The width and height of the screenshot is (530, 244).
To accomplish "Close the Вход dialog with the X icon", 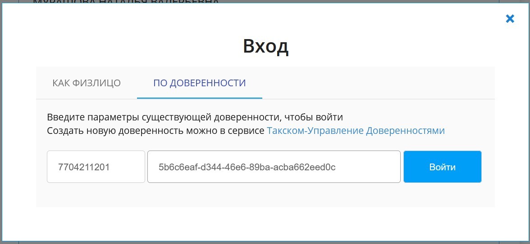I will pos(510,19).
